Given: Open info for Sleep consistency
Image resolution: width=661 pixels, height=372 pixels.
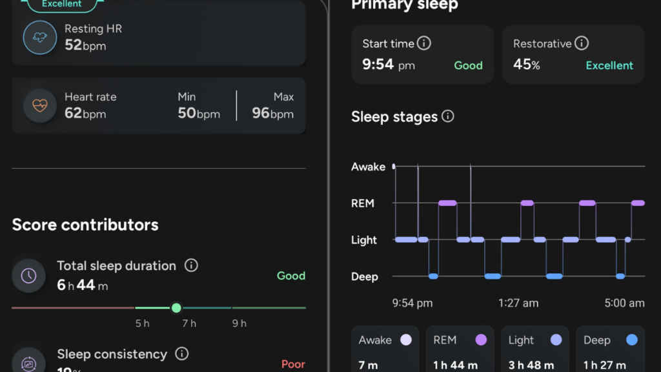Looking at the screenshot, I should [x=182, y=354].
